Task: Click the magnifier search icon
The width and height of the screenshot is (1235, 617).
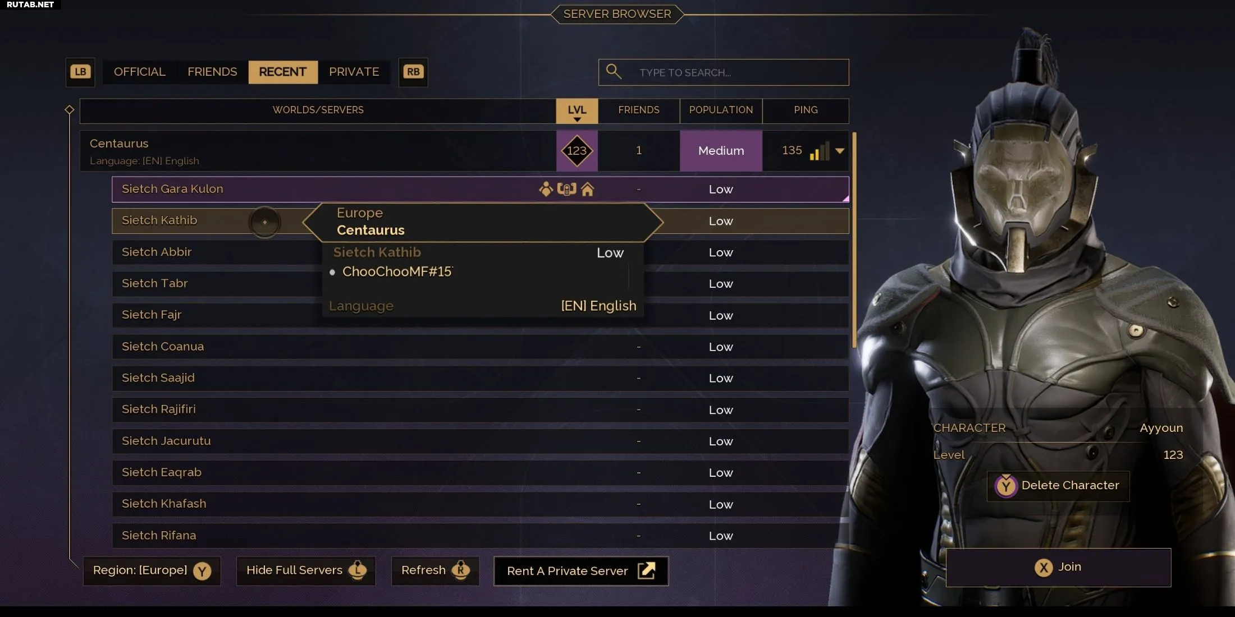Action: coord(614,72)
